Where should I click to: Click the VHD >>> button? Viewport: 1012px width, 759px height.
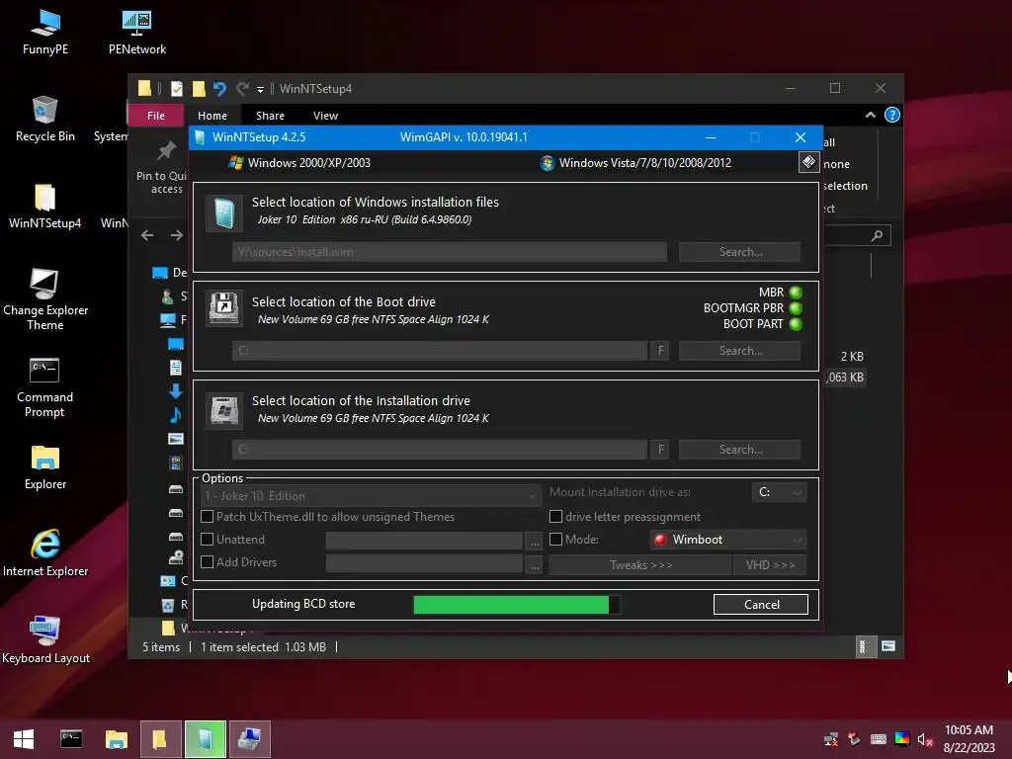770,564
